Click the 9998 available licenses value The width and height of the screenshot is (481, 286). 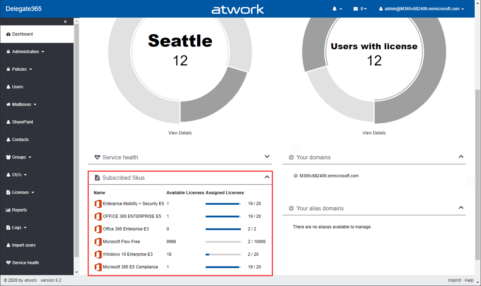click(171, 242)
